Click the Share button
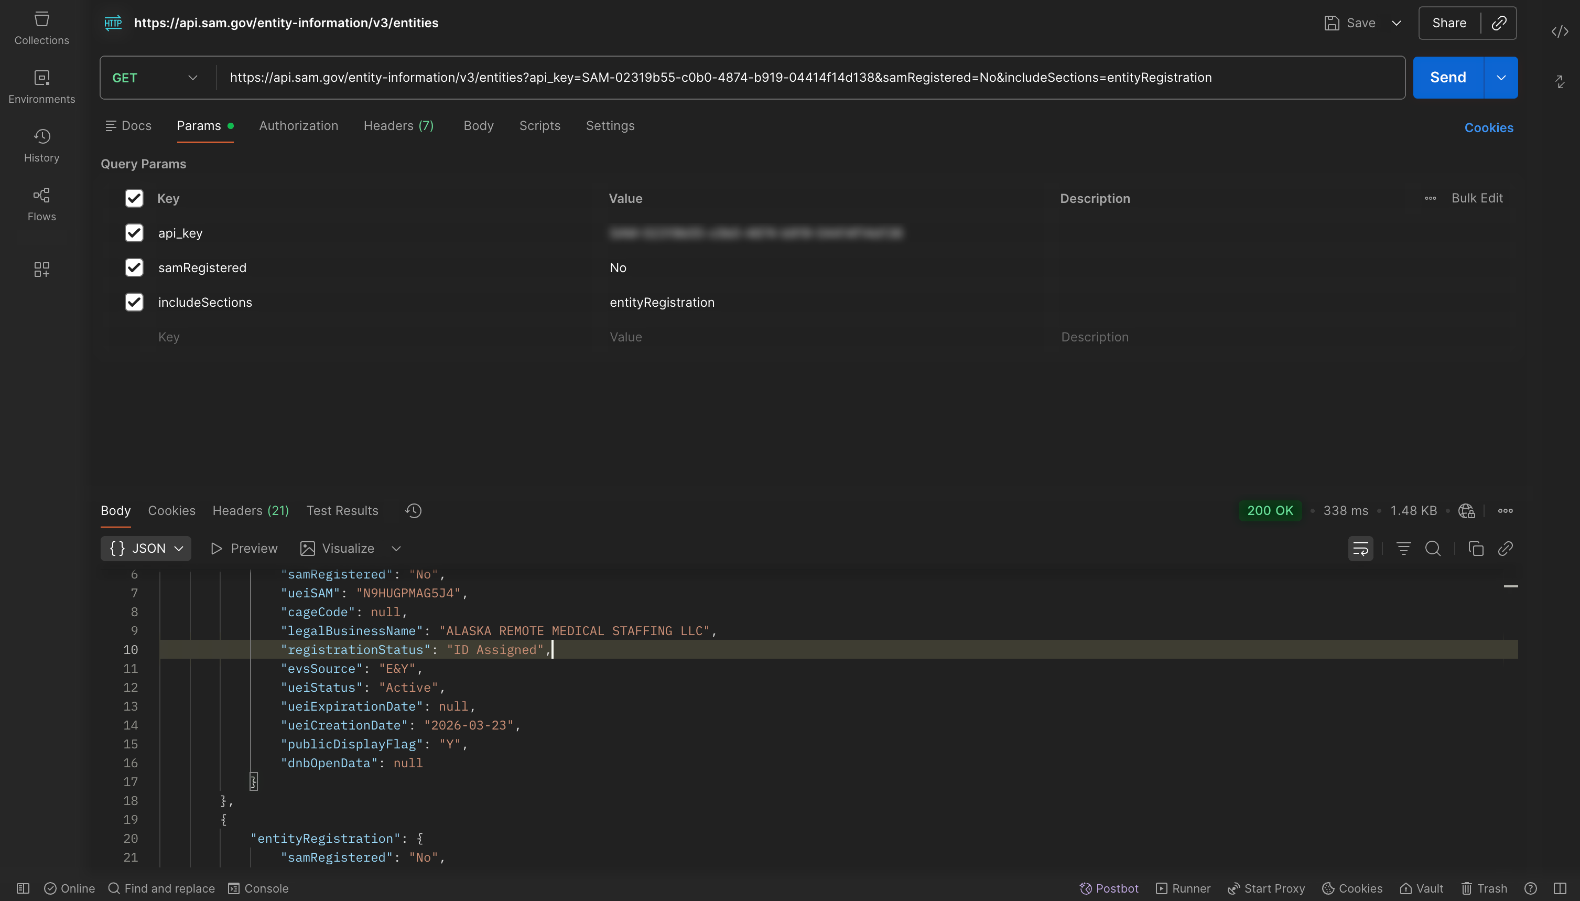 (x=1449, y=23)
